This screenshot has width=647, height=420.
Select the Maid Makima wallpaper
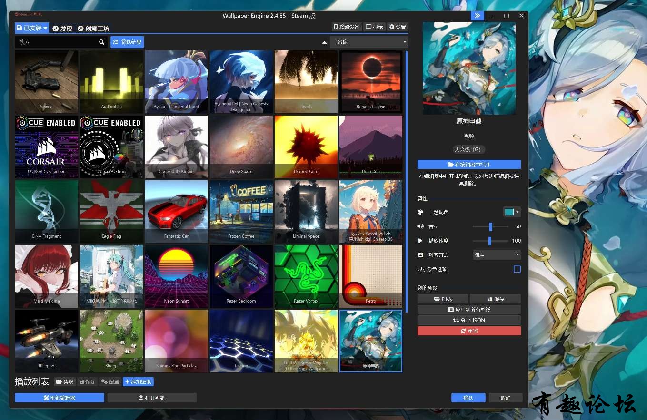click(x=47, y=276)
